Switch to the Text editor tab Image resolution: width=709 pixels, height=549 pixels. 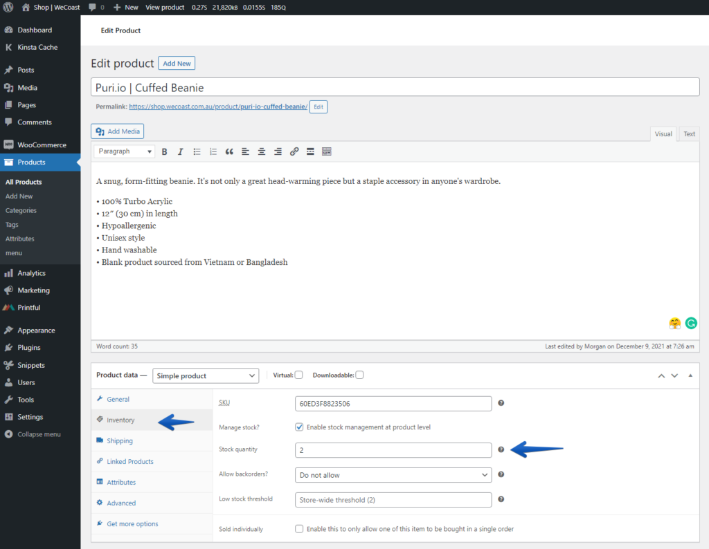point(689,134)
